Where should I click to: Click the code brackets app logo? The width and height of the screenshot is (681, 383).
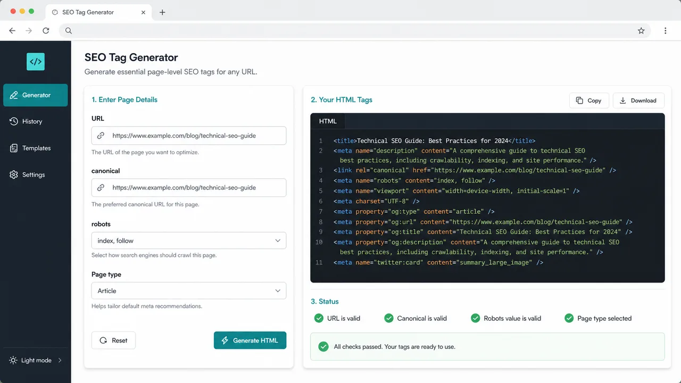(x=36, y=62)
